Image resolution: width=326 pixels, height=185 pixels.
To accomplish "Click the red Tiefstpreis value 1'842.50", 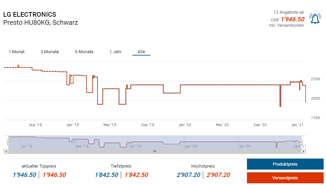I will (136, 175).
